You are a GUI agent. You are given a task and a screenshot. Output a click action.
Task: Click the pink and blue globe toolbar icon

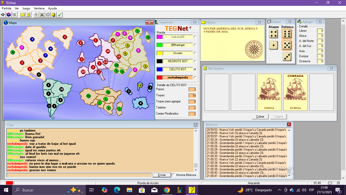coord(9,15)
